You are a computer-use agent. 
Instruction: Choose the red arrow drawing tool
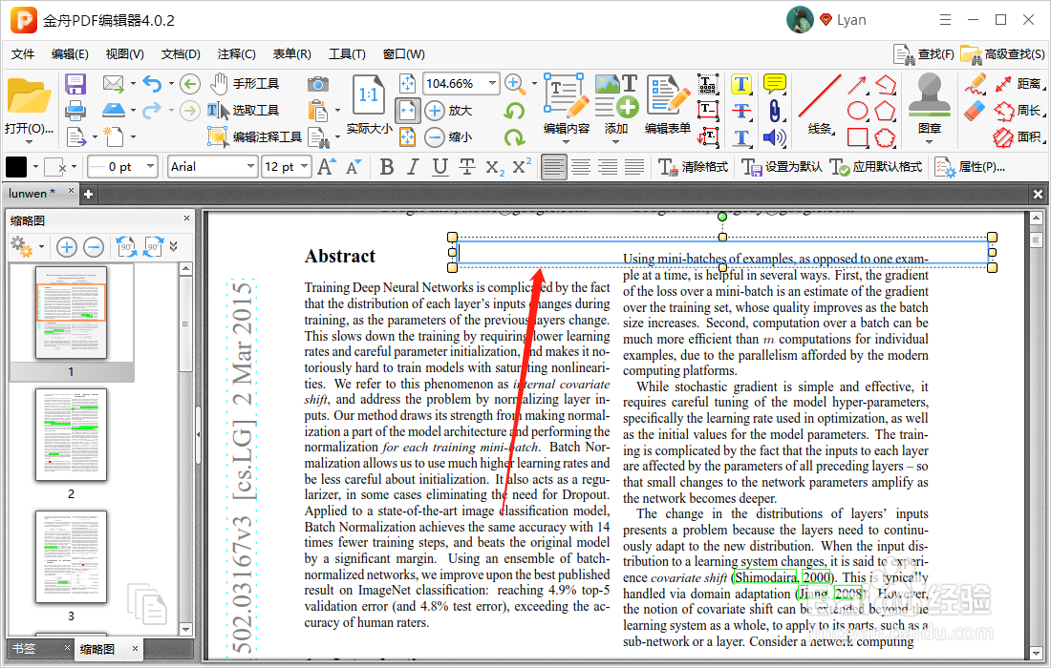857,84
